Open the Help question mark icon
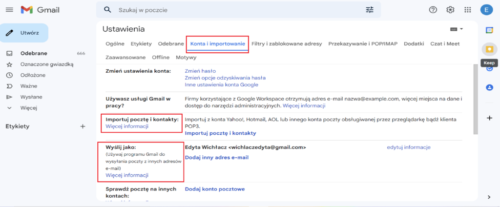 coord(433,10)
